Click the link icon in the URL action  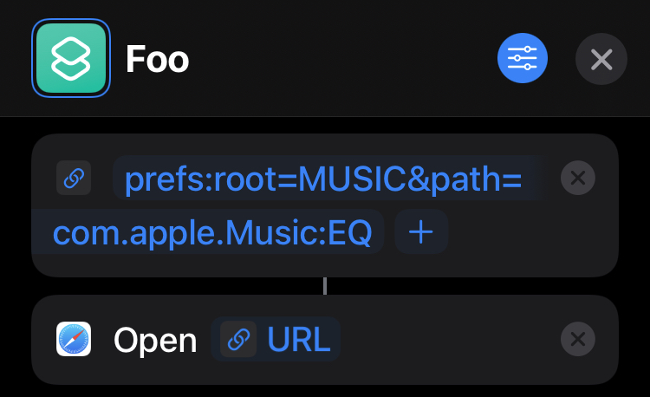(x=74, y=178)
